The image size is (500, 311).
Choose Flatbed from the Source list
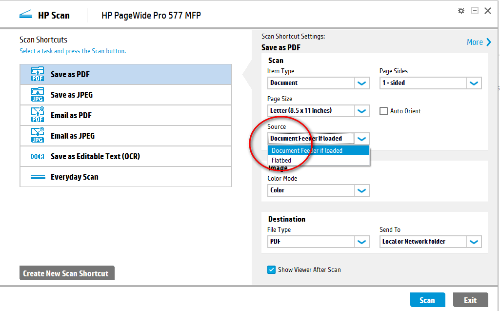pyautogui.click(x=319, y=160)
